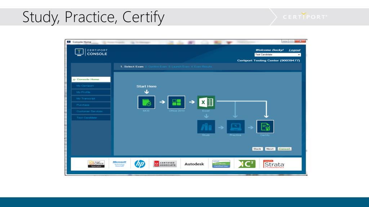The width and height of the screenshot is (369, 207).
Task: Click the MOS program icon
Action: 146,102
